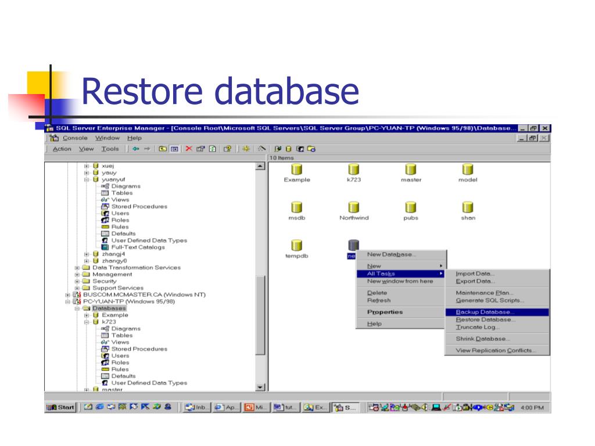Screen dimensions: 595x446
Task: Expand Data Transformation Services node
Action: pyautogui.click(x=77, y=268)
